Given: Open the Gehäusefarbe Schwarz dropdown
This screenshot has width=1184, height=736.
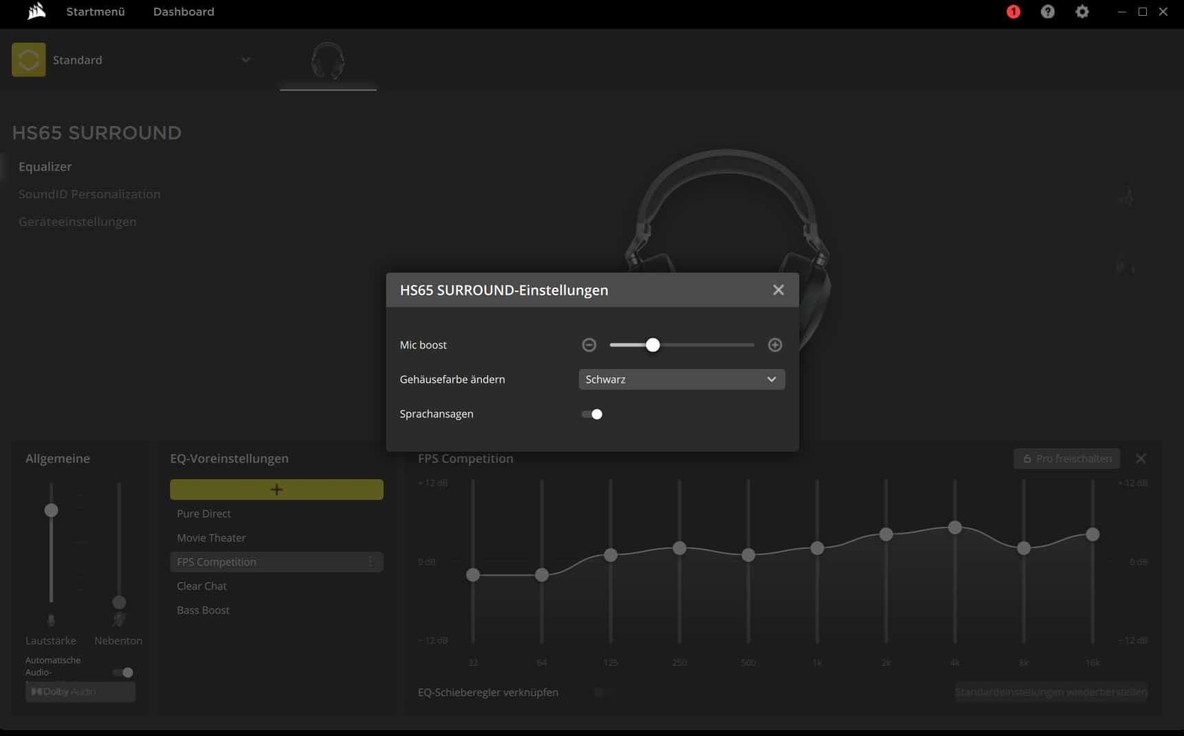Looking at the screenshot, I should tap(681, 379).
